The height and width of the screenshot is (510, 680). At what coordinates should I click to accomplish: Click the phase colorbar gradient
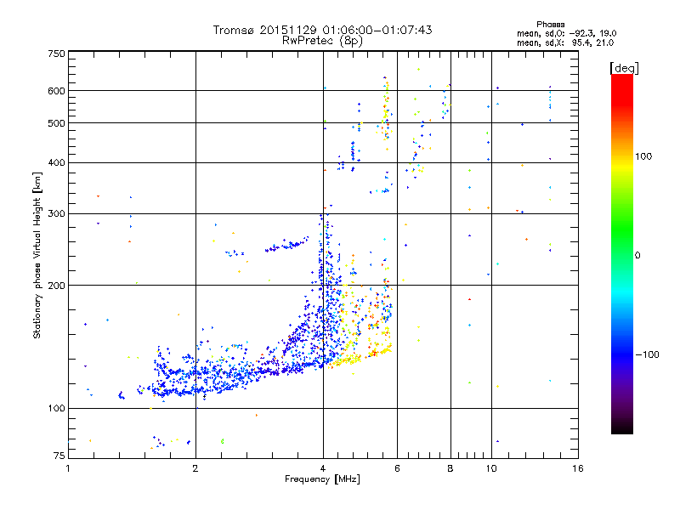[622, 254]
